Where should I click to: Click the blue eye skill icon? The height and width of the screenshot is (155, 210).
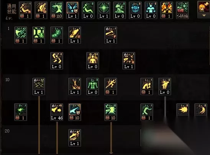(135, 10)
